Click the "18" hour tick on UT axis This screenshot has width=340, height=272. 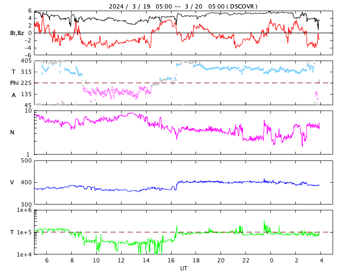click(196, 260)
